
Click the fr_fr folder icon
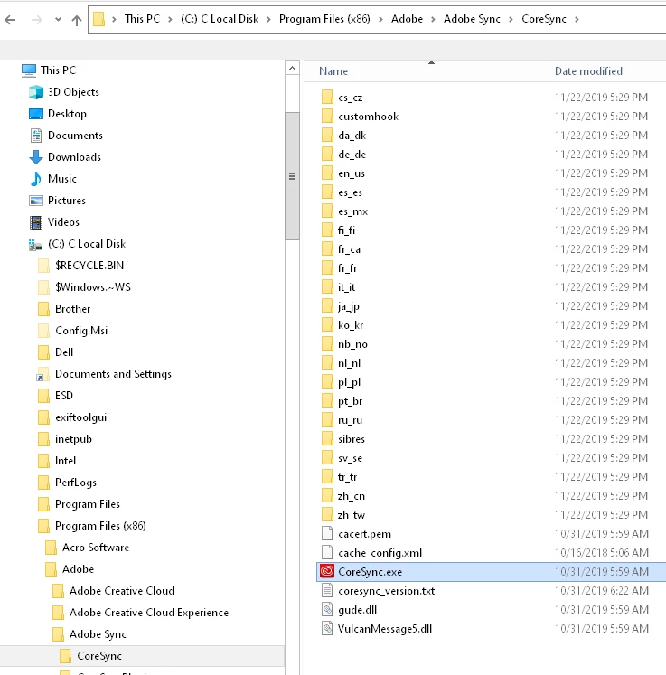tap(327, 267)
